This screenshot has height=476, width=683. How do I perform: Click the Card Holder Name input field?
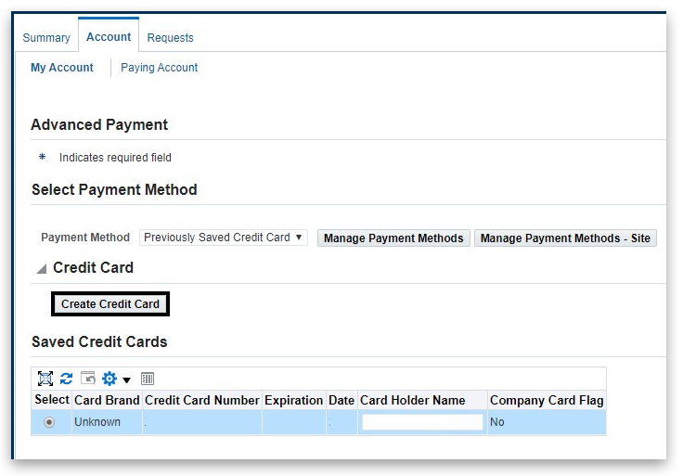point(422,422)
